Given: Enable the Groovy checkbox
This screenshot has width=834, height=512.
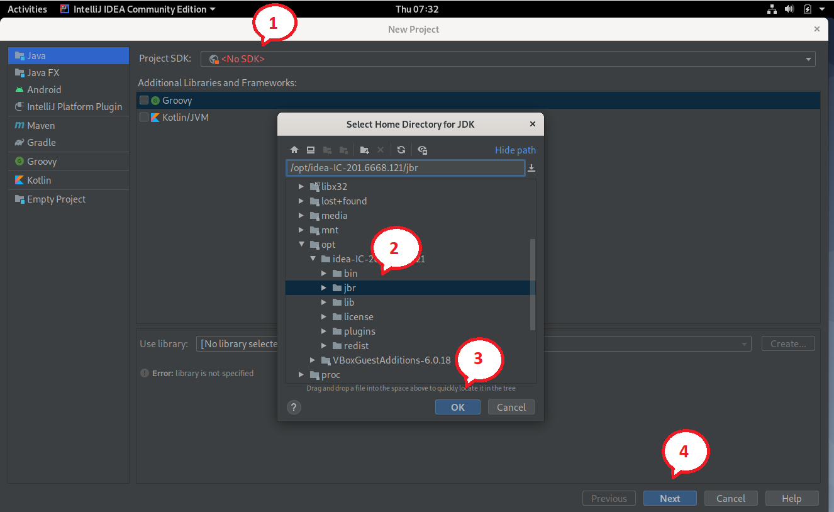Looking at the screenshot, I should [144, 100].
